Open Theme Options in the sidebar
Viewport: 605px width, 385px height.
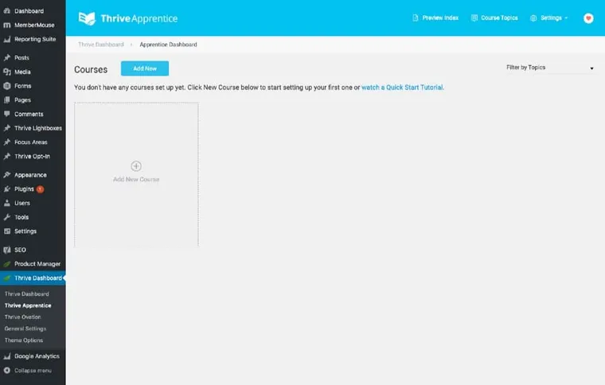coord(24,340)
